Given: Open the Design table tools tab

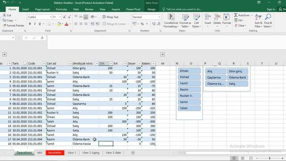Looking at the screenshot, I should (x=151, y=9).
